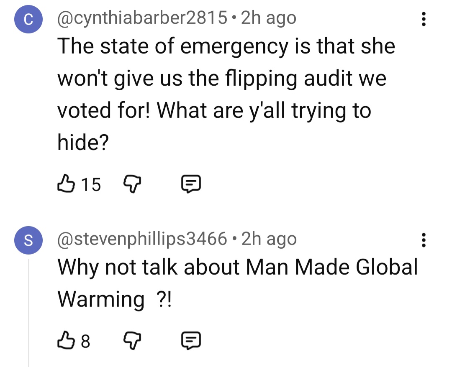Screen dimensions: 452x367
Task: Reply to @cynthiabarber2815's comment
Action: (x=191, y=184)
